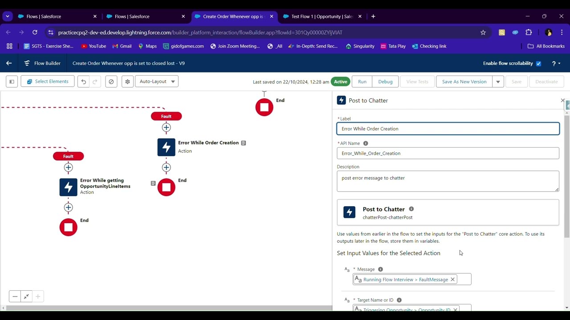
Task: Click the Label input field
Action: click(448, 129)
